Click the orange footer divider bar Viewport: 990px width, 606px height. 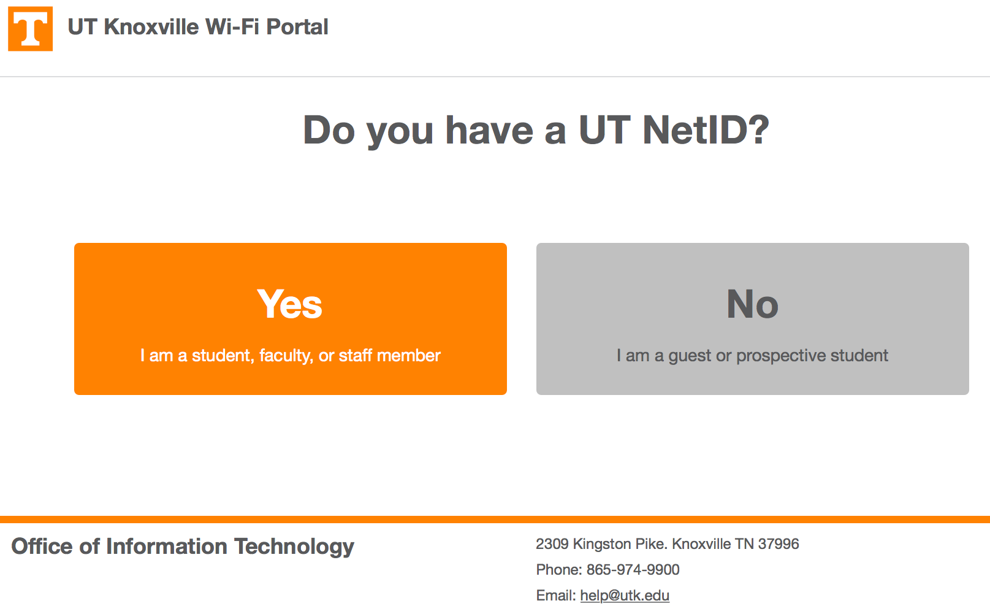(495, 520)
